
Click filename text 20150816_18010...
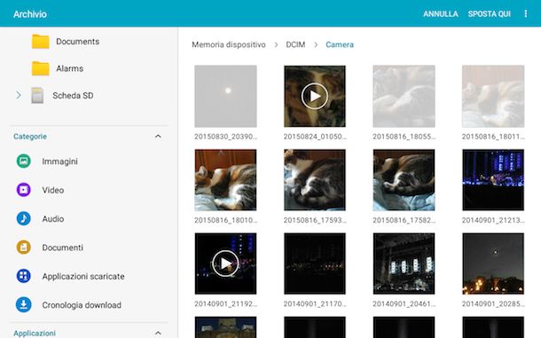coord(225,220)
